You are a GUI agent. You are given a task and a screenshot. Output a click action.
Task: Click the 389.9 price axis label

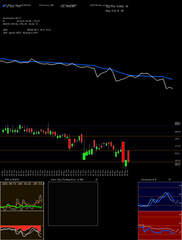coord(177,139)
